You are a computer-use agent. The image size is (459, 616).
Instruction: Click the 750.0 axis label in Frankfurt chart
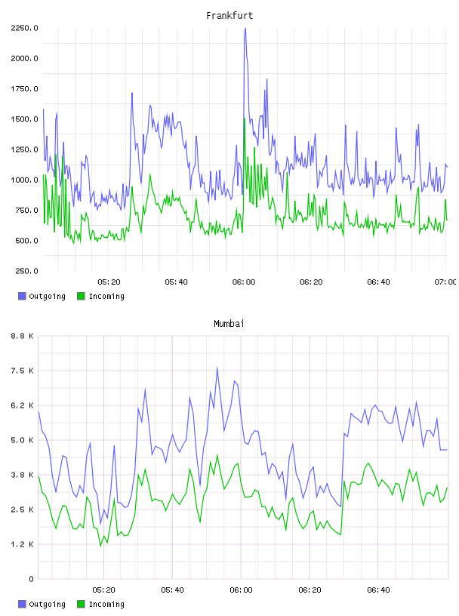[x=26, y=210]
